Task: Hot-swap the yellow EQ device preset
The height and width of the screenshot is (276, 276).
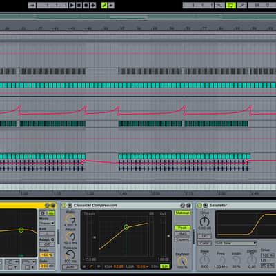Action: point(47,205)
